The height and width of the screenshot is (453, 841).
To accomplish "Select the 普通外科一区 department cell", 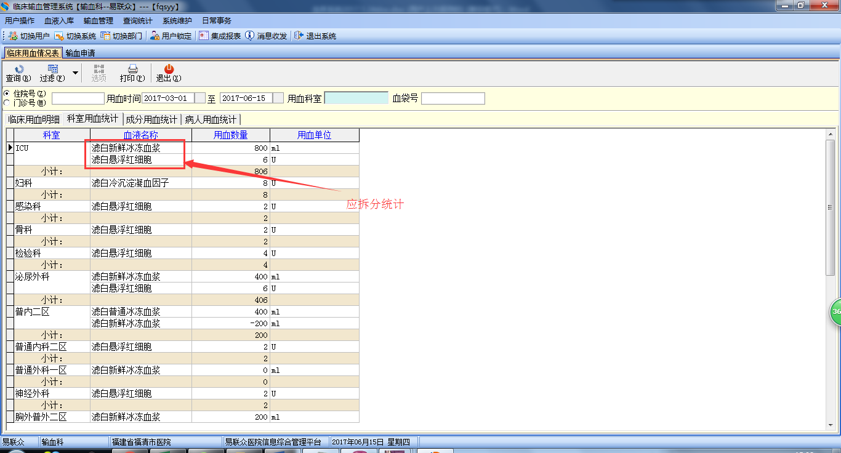I will (52, 371).
